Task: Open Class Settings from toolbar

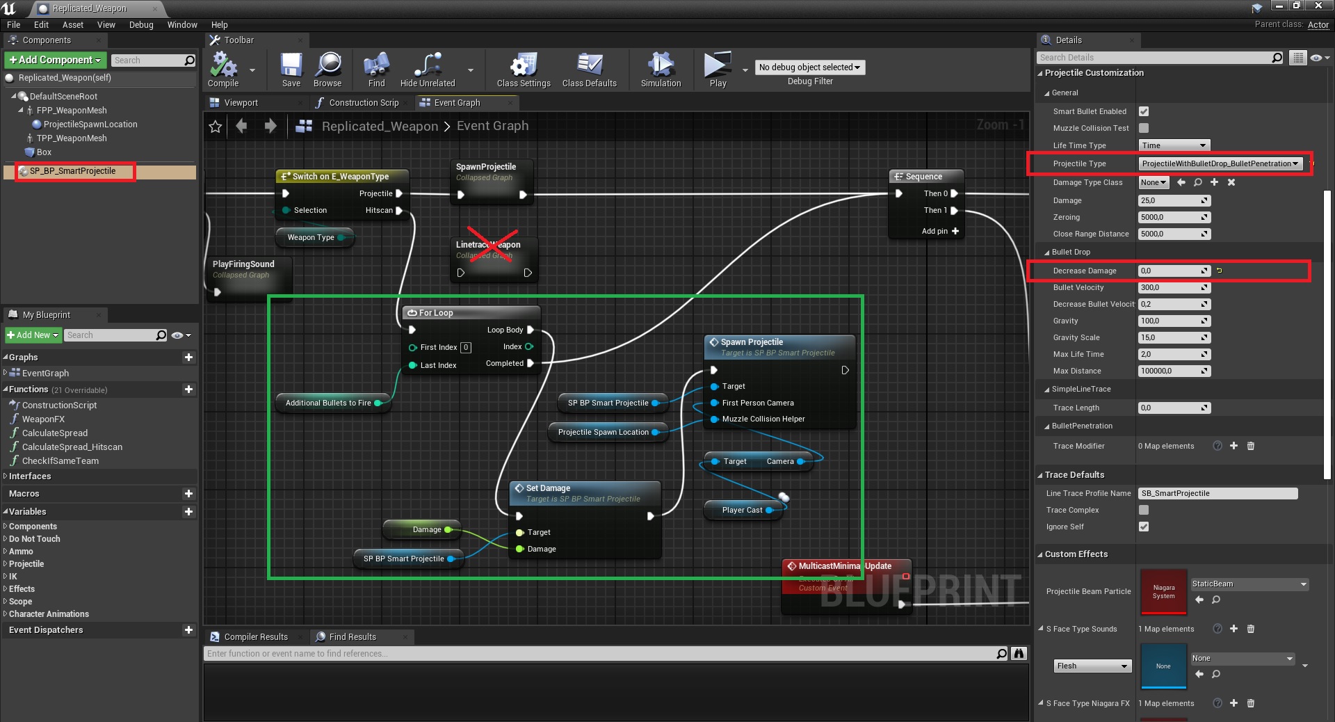Action: pyautogui.click(x=523, y=67)
